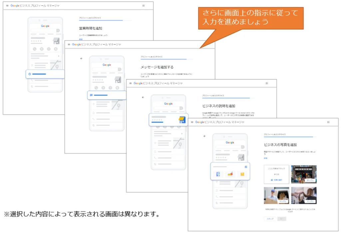Click Google apps grid in photo window
The height and width of the screenshot is (233, 341).
point(328,122)
